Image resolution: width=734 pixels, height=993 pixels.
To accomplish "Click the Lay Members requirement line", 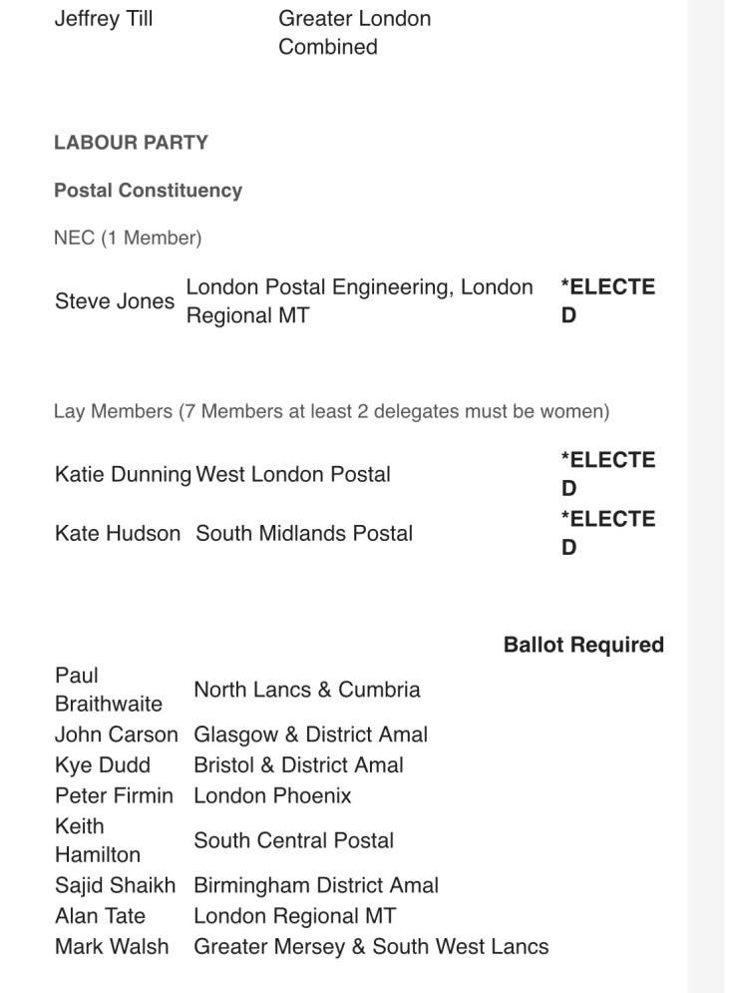I will point(331,411).
